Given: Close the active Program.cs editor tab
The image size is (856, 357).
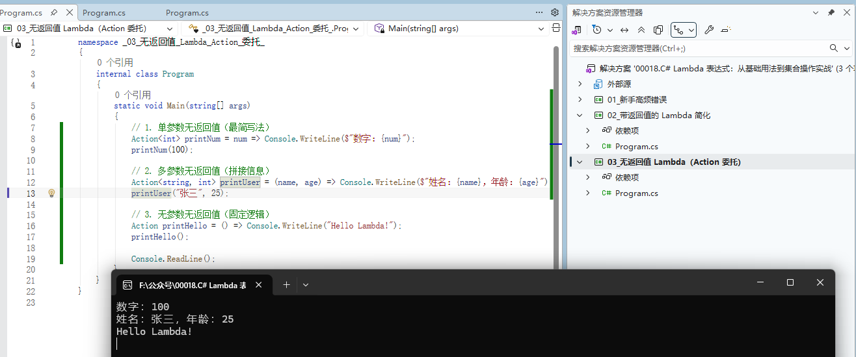Looking at the screenshot, I should click(x=70, y=12).
